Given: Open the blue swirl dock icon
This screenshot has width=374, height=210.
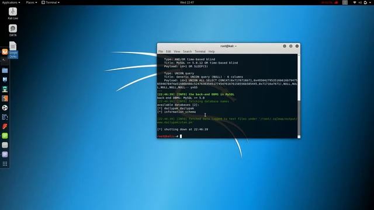Looking at the screenshot, I should (x=5, y=117).
